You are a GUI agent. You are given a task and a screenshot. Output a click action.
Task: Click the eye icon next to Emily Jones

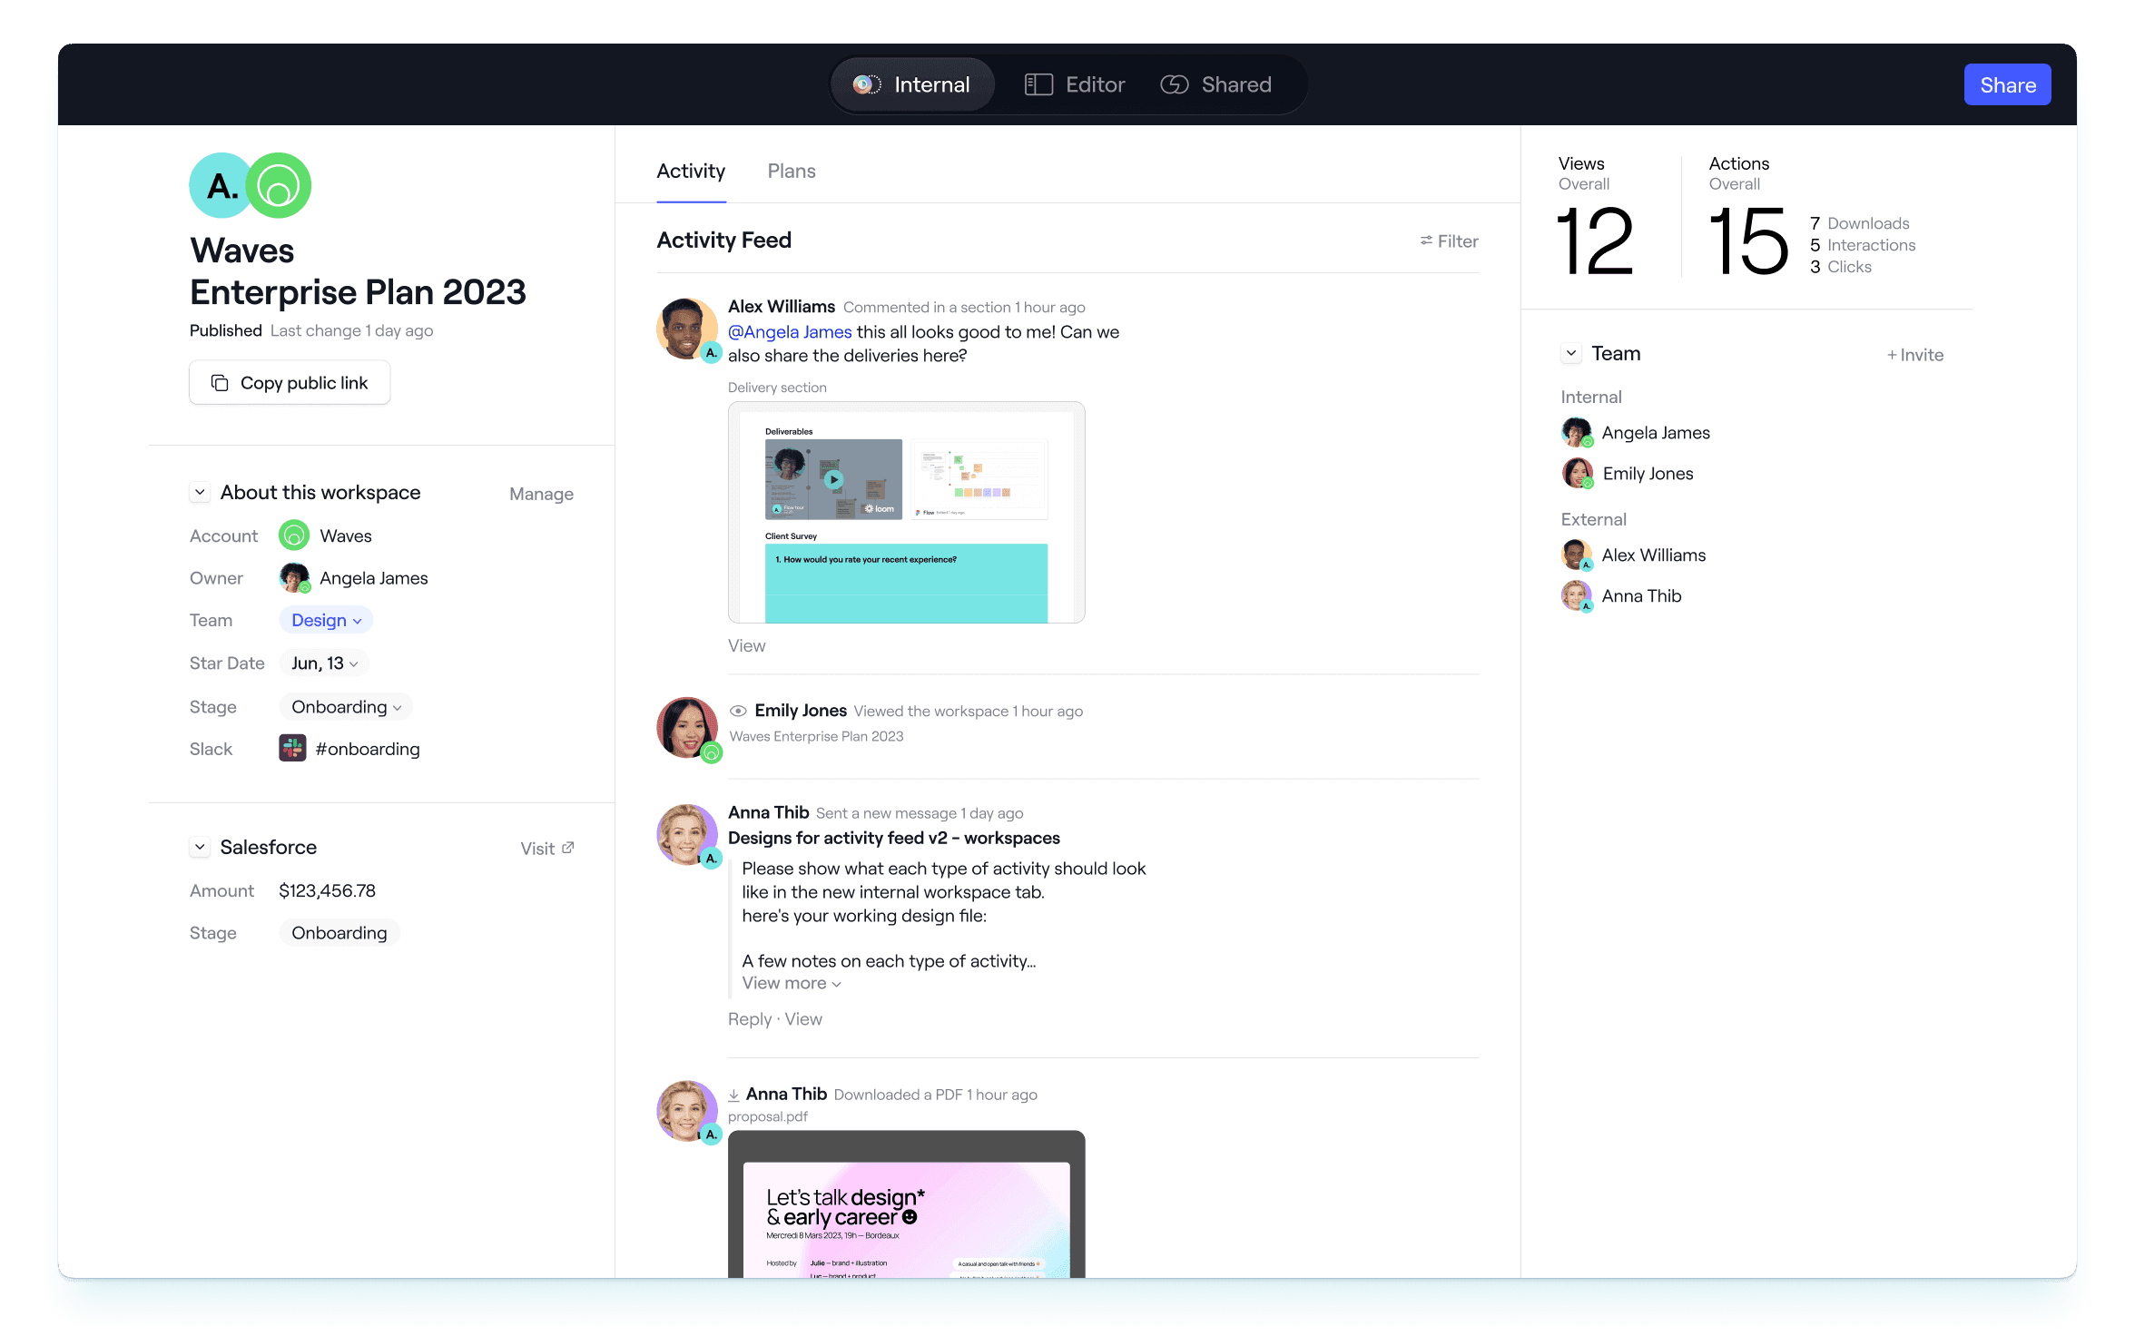[x=738, y=711]
